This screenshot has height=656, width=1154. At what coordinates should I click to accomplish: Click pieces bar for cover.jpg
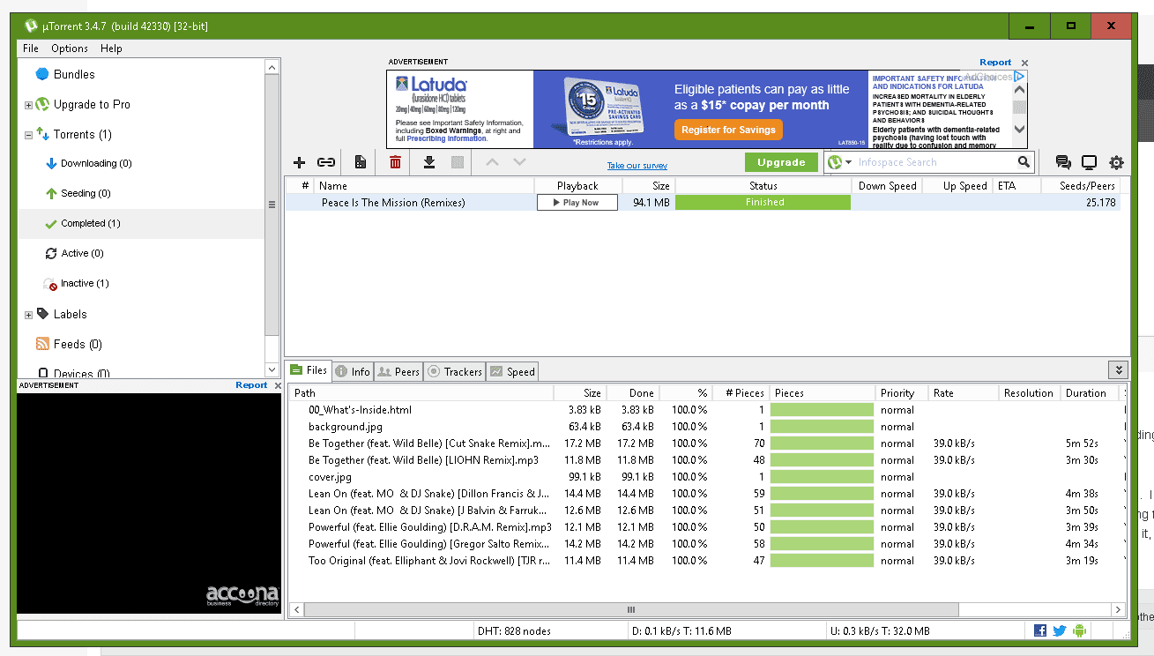(822, 477)
